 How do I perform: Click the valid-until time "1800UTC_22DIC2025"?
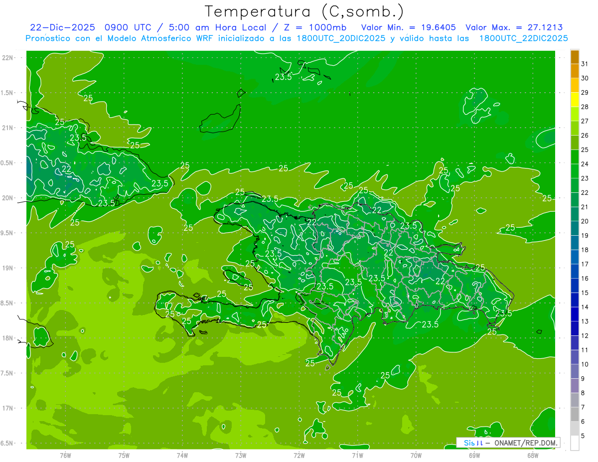point(523,38)
